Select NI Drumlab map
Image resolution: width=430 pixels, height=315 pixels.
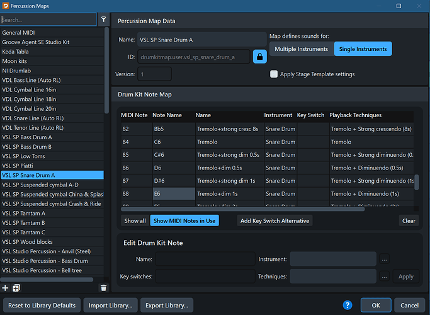(52, 71)
